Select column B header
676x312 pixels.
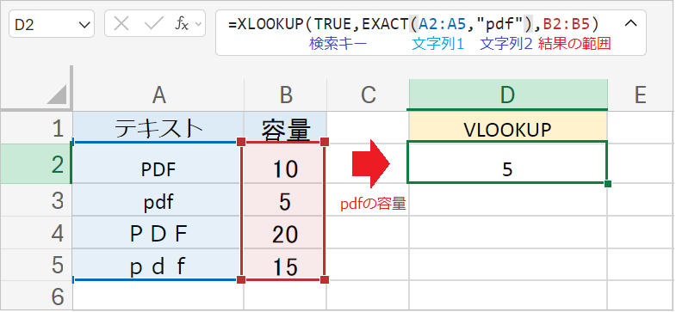pos(285,95)
